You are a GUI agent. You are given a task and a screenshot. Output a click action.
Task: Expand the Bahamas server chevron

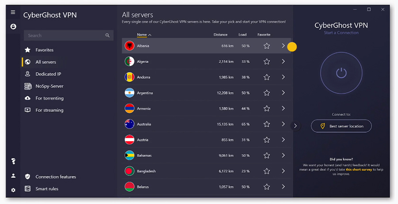tap(283, 156)
